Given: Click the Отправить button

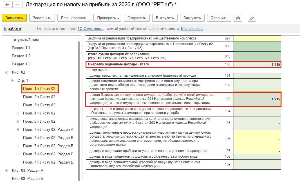Looking at the screenshot, I should [137, 18].
